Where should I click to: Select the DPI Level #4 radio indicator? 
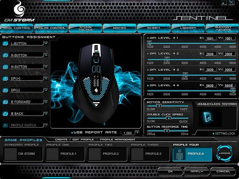pos(148,86)
